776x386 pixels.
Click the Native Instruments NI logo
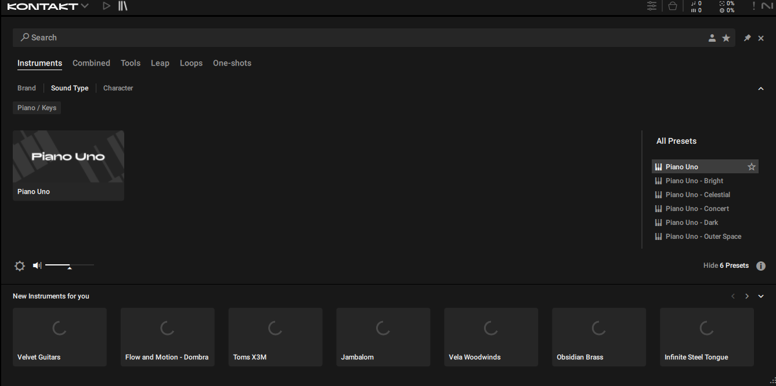(767, 6)
